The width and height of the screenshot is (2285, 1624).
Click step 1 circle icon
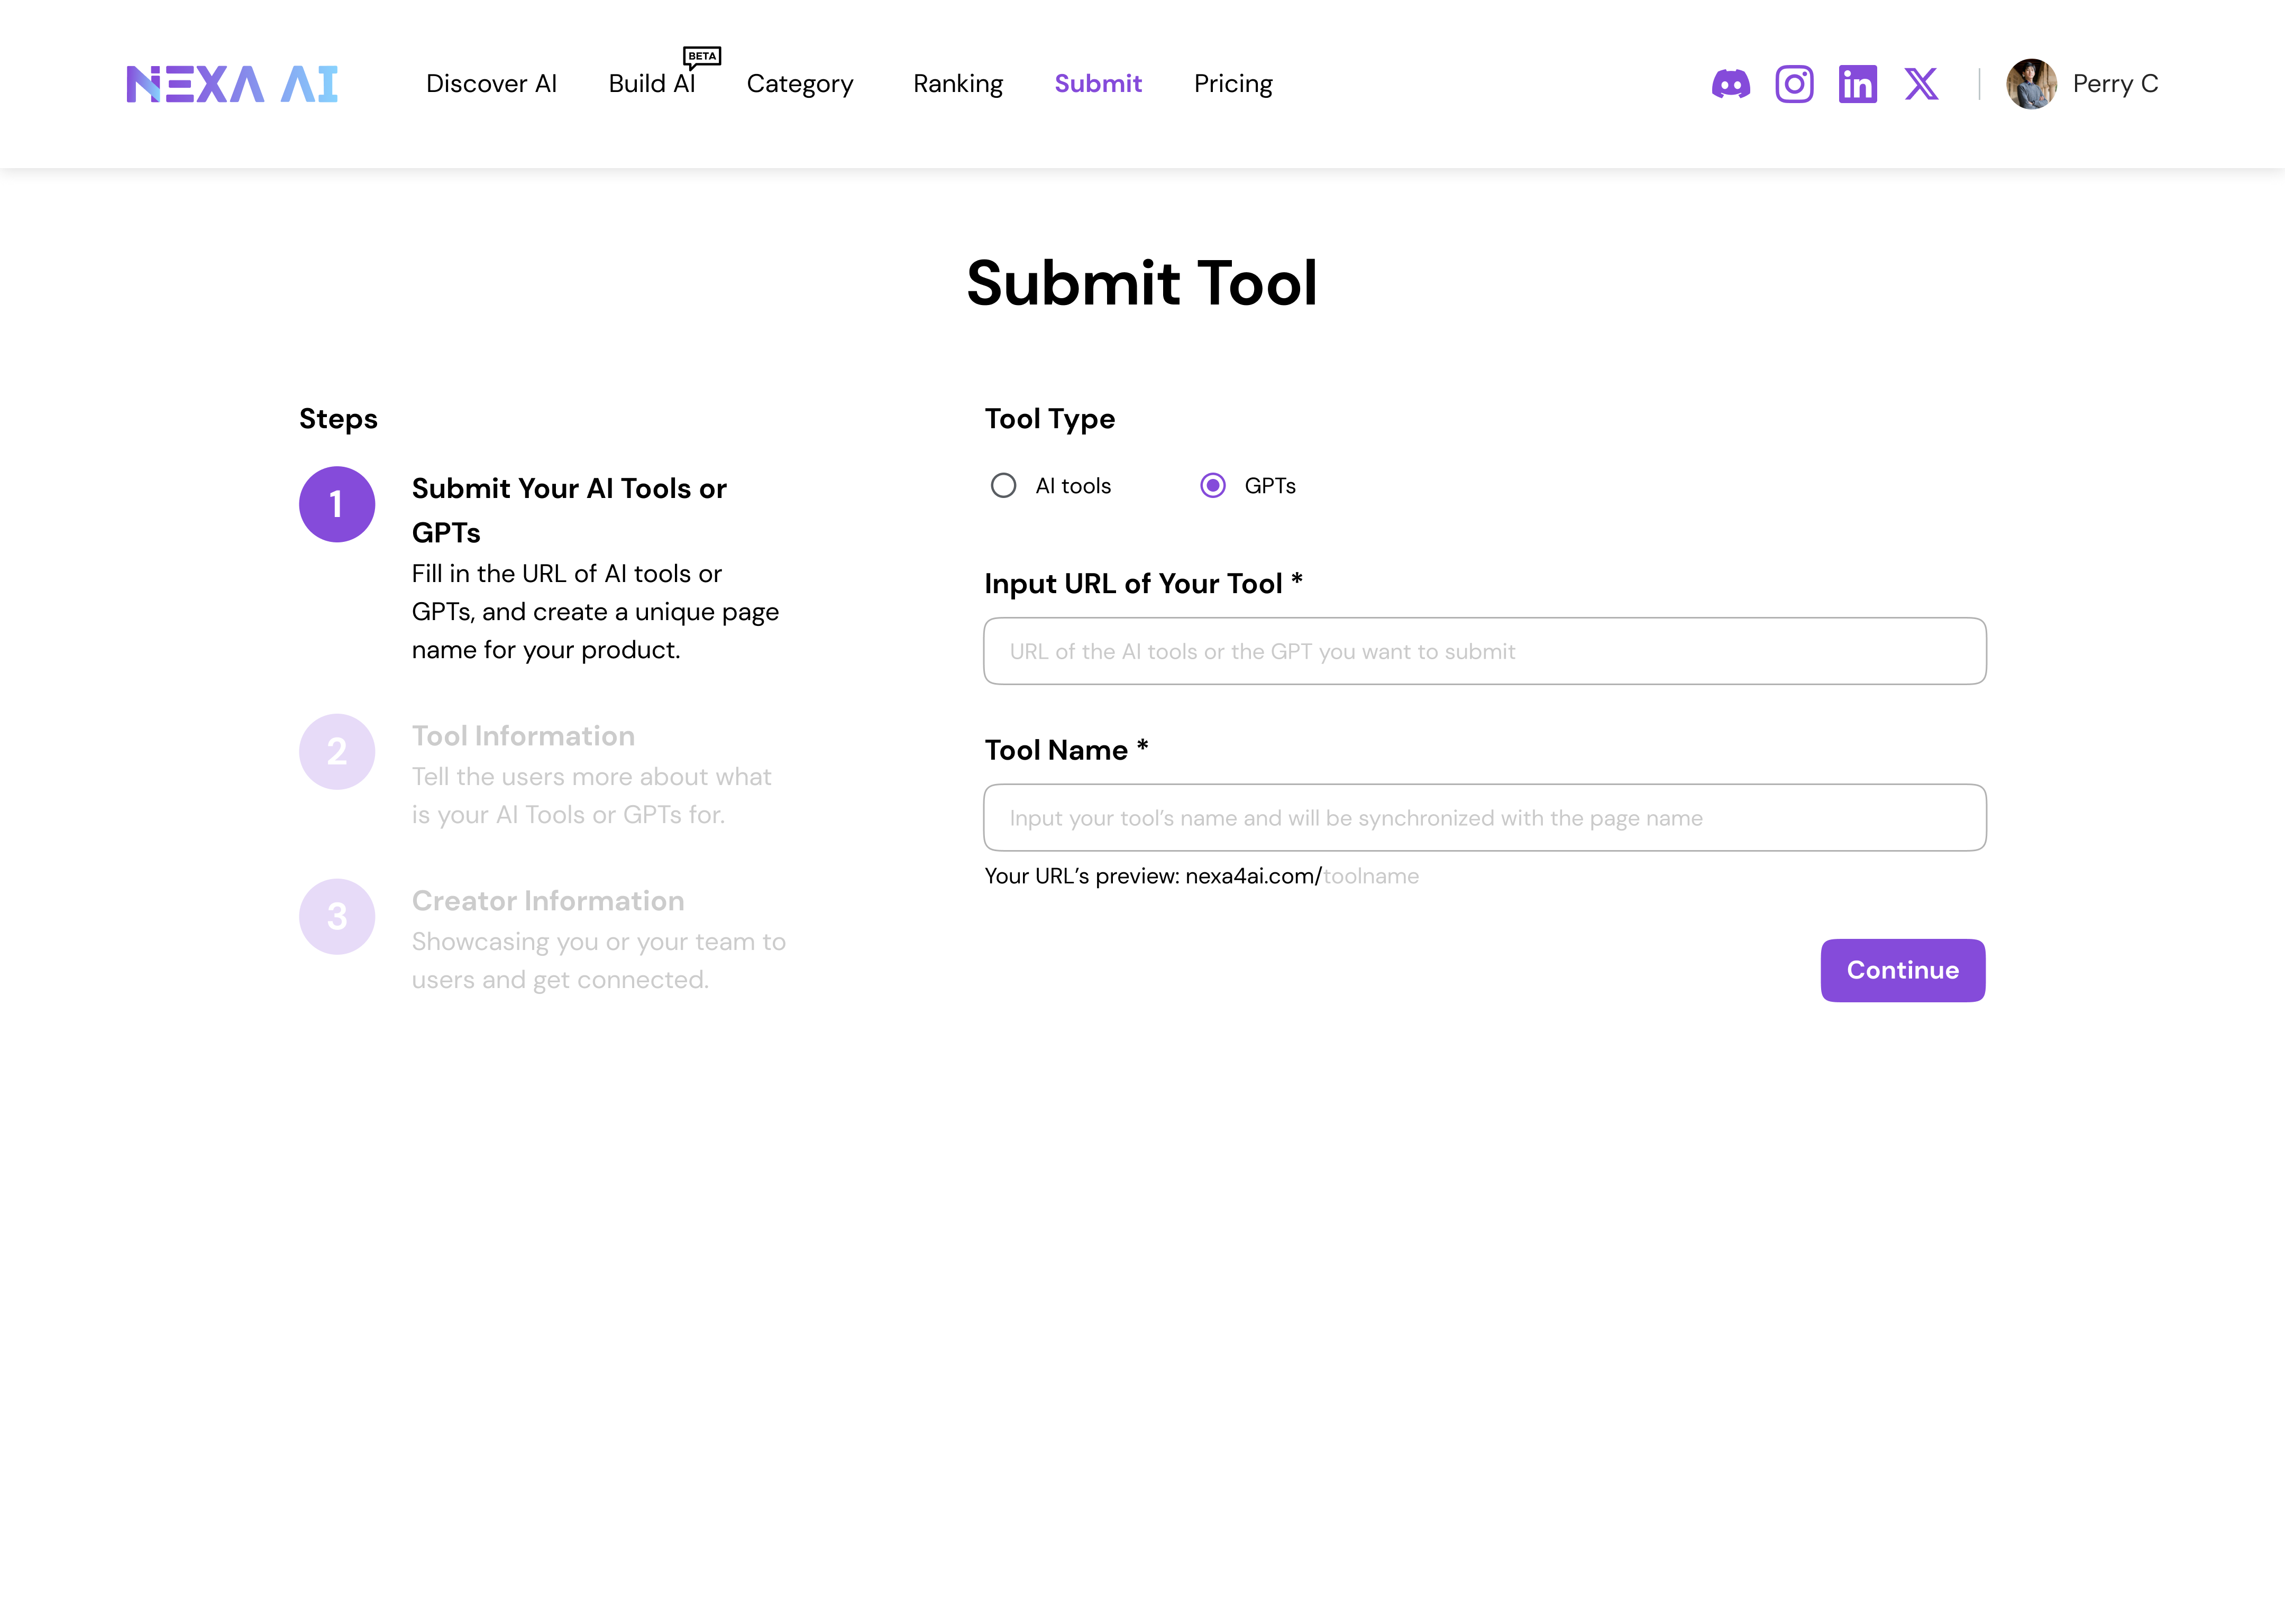pos(337,504)
